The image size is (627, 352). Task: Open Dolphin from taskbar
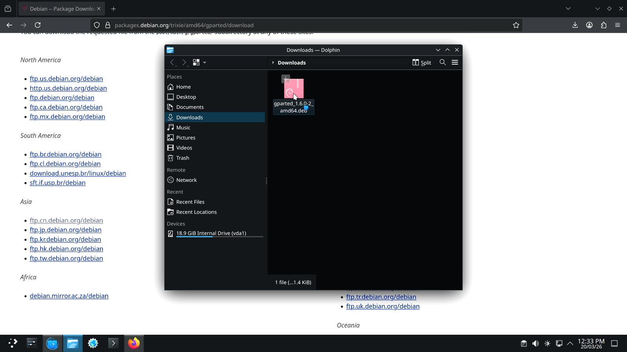click(72, 343)
